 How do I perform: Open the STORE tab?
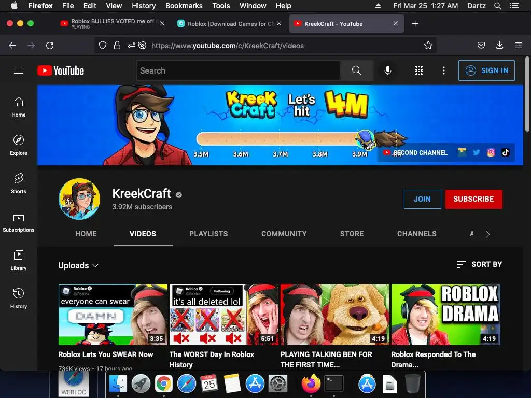pos(352,234)
